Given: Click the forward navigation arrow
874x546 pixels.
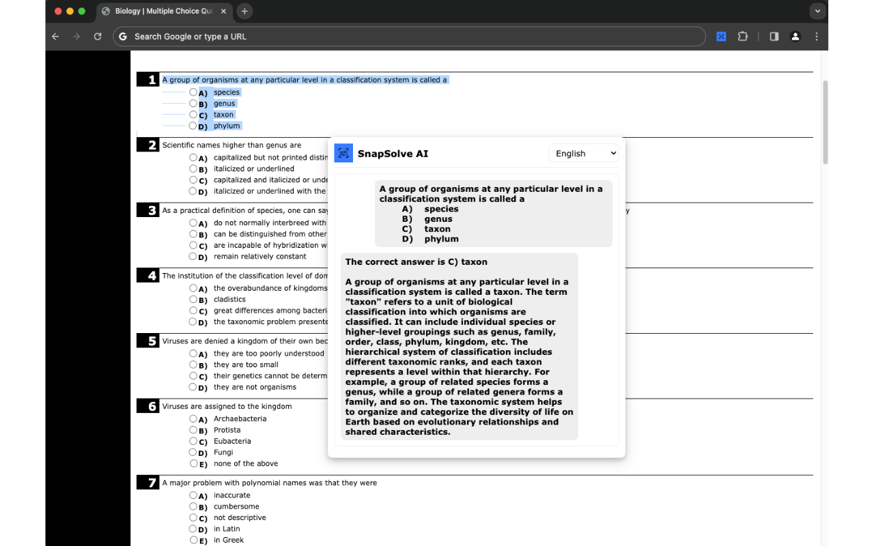Looking at the screenshot, I should [x=76, y=36].
